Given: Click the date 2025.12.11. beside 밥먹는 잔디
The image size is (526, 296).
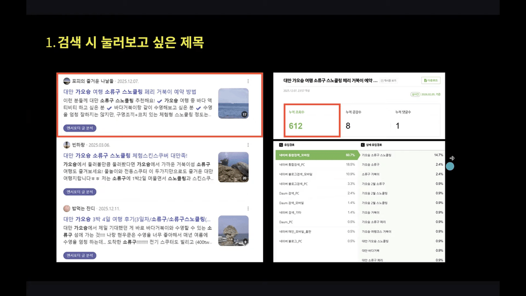Looking at the screenshot, I should [x=109, y=208].
